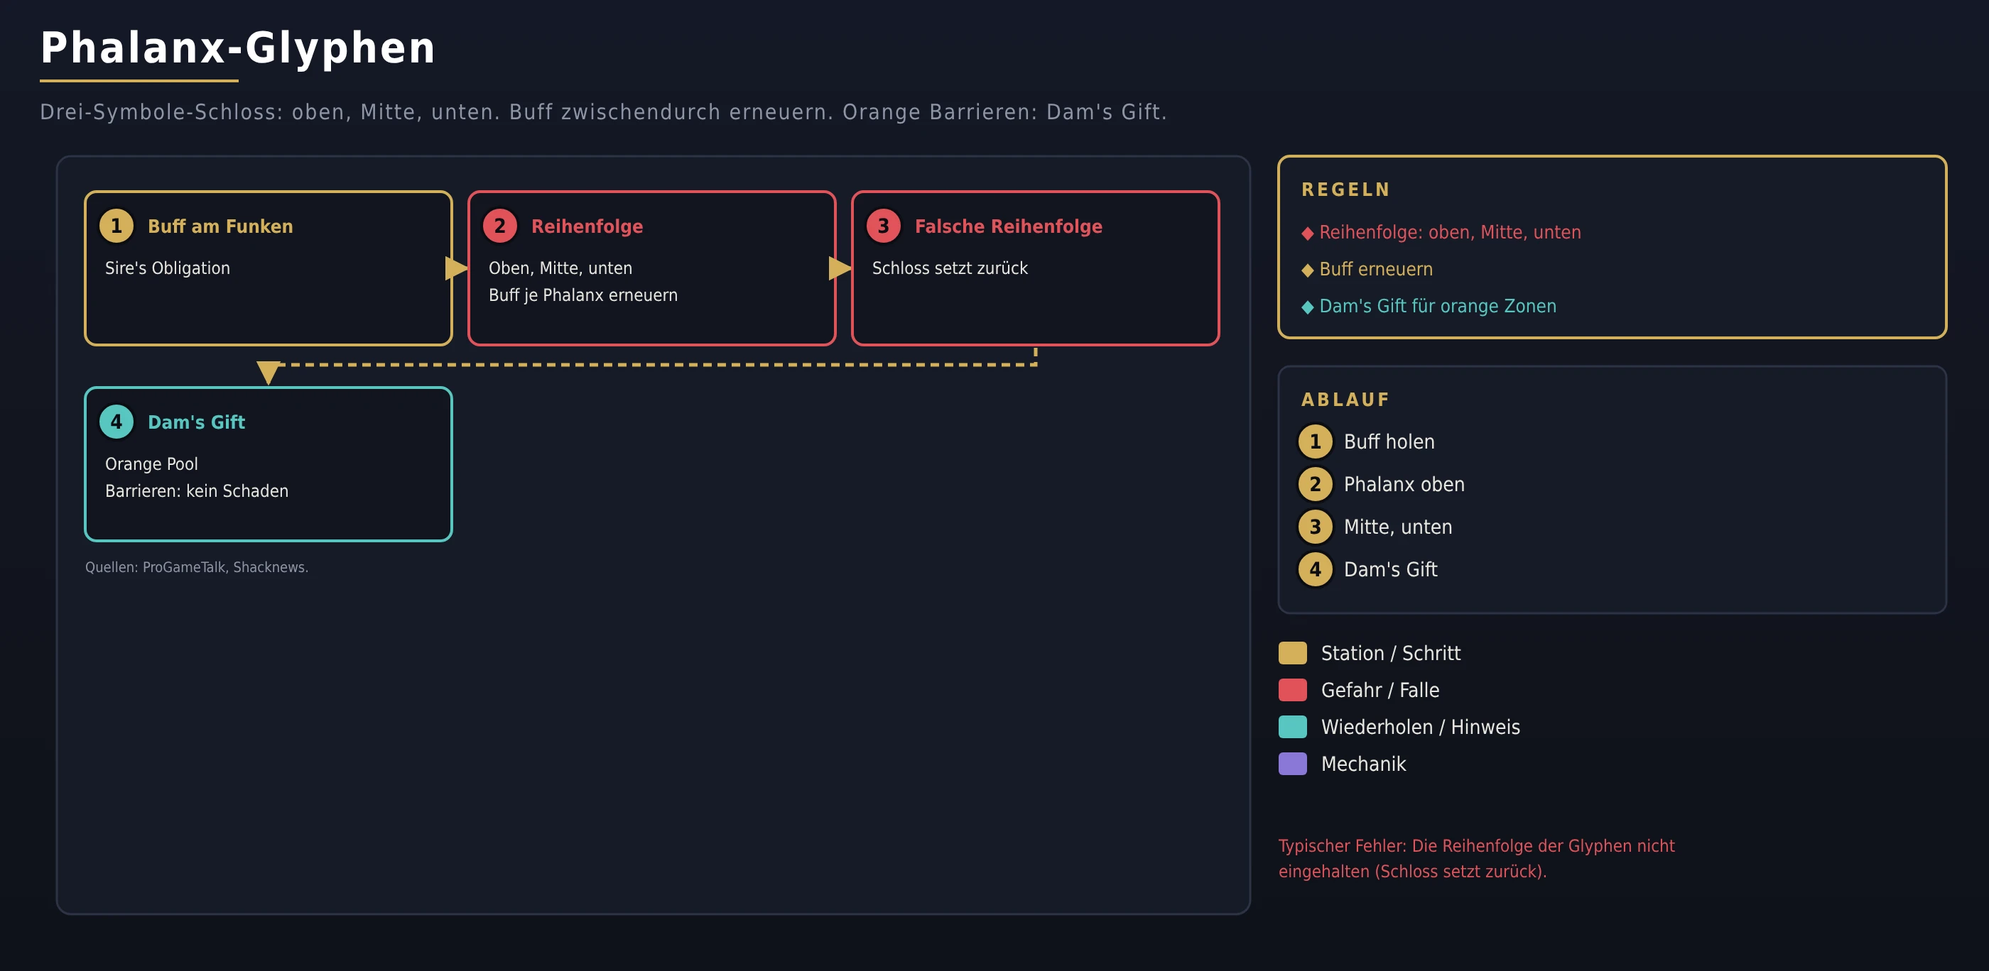Select the Buff am Funken card title
This screenshot has height=971, width=1989.
[x=220, y=226]
